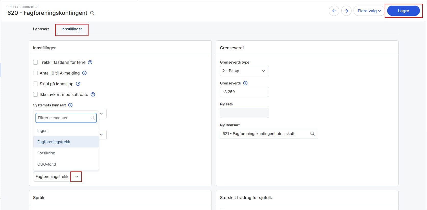Show help for Skjul på lønnslipp
Screen dimensions: 427x210
pos(78,84)
